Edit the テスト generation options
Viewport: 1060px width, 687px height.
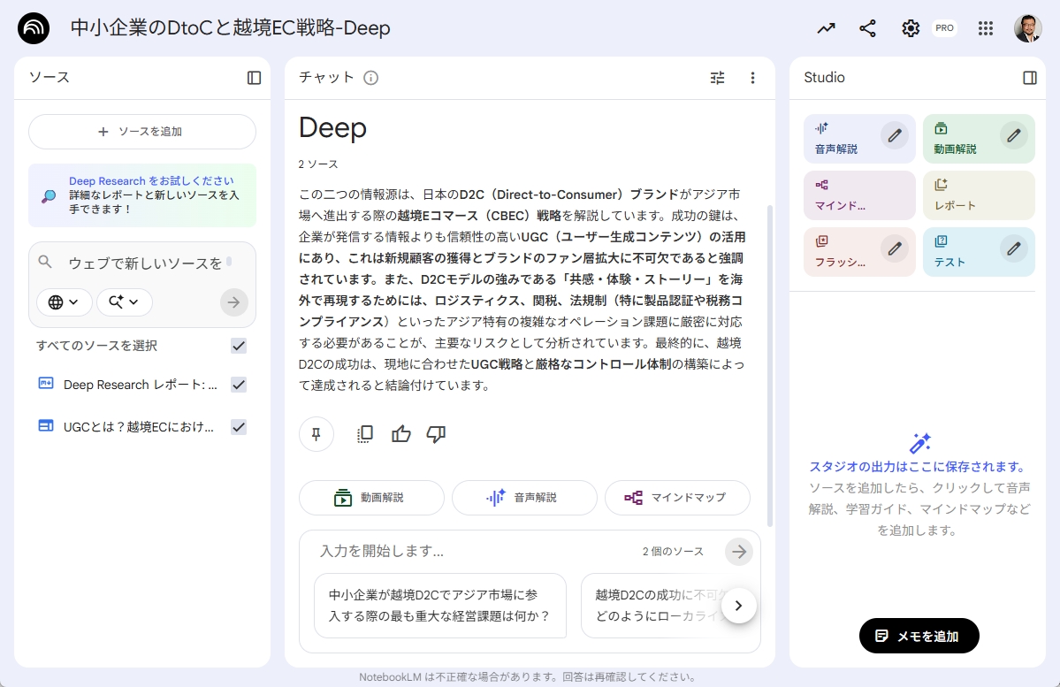click(1014, 249)
